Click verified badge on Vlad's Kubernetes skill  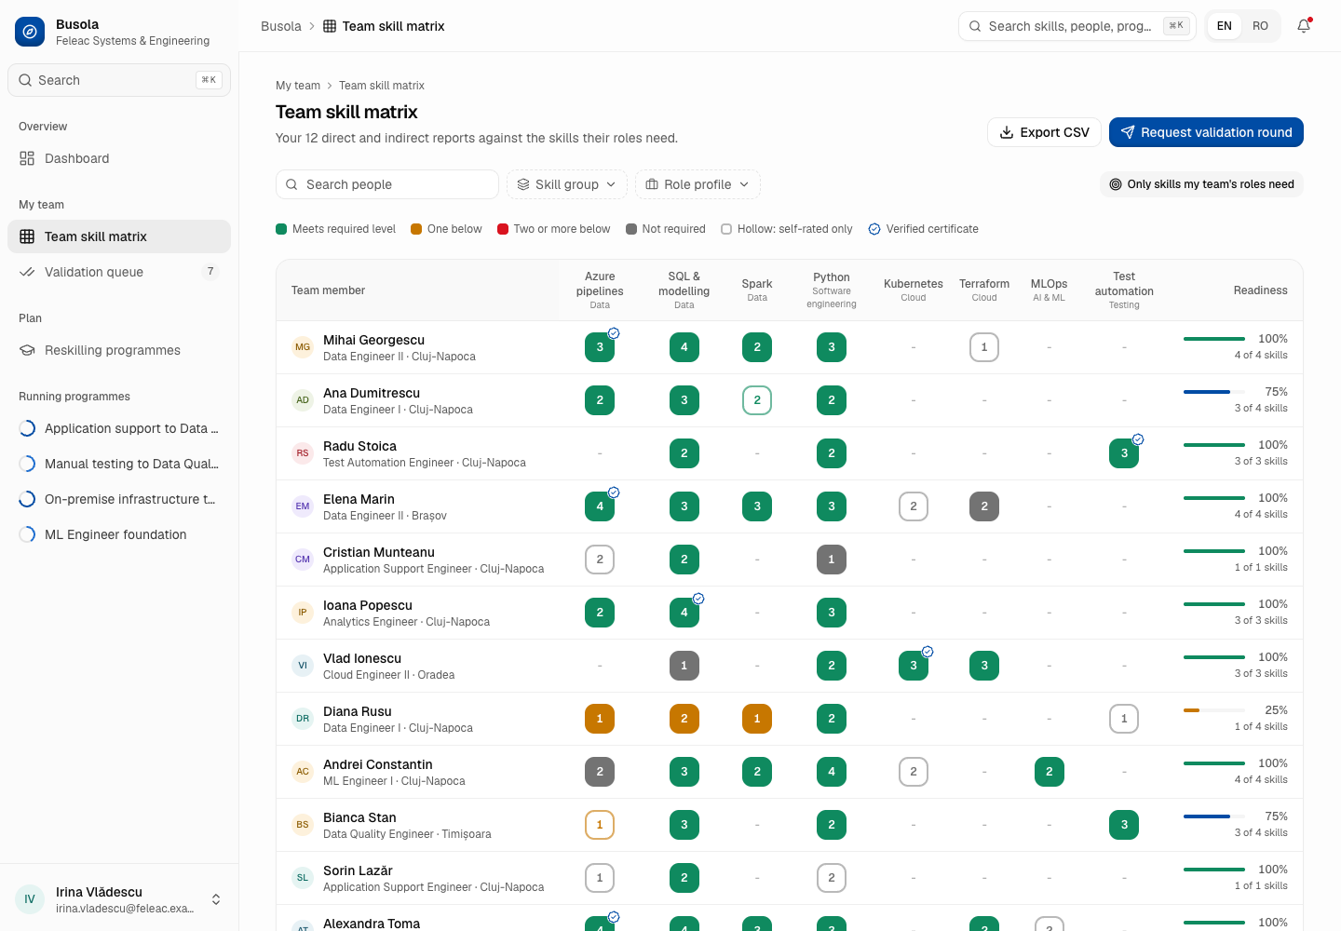[x=928, y=652]
